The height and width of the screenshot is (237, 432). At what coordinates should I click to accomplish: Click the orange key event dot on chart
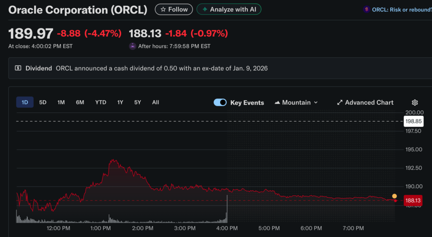[x=394, y=196]
